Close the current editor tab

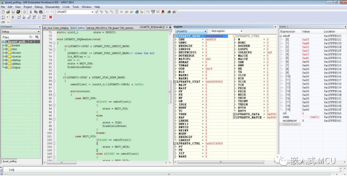tap(170, 27)
